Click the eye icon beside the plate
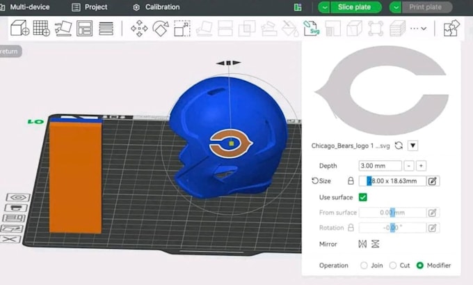 [x=18, y=198]
